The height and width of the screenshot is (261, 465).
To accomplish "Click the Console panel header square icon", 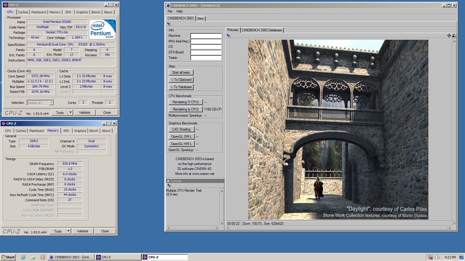I will [x=168, y=181].
